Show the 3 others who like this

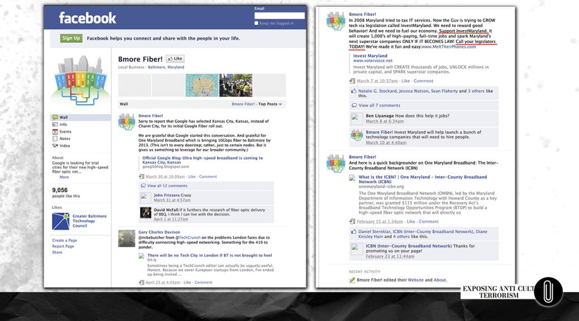point(476,91)
